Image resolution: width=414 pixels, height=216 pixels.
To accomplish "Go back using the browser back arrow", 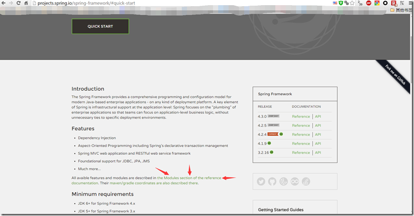I will [4, 3].
